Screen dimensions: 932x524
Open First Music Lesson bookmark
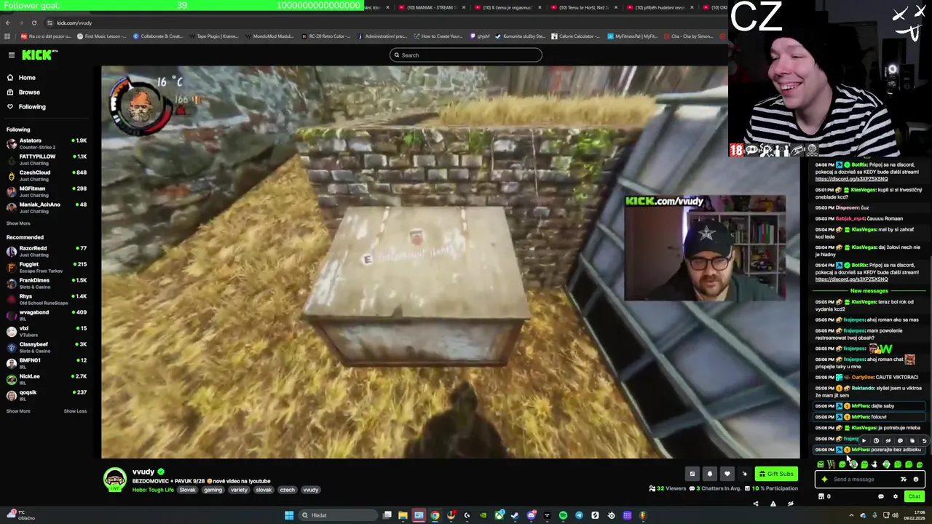[x=102, y=36]
